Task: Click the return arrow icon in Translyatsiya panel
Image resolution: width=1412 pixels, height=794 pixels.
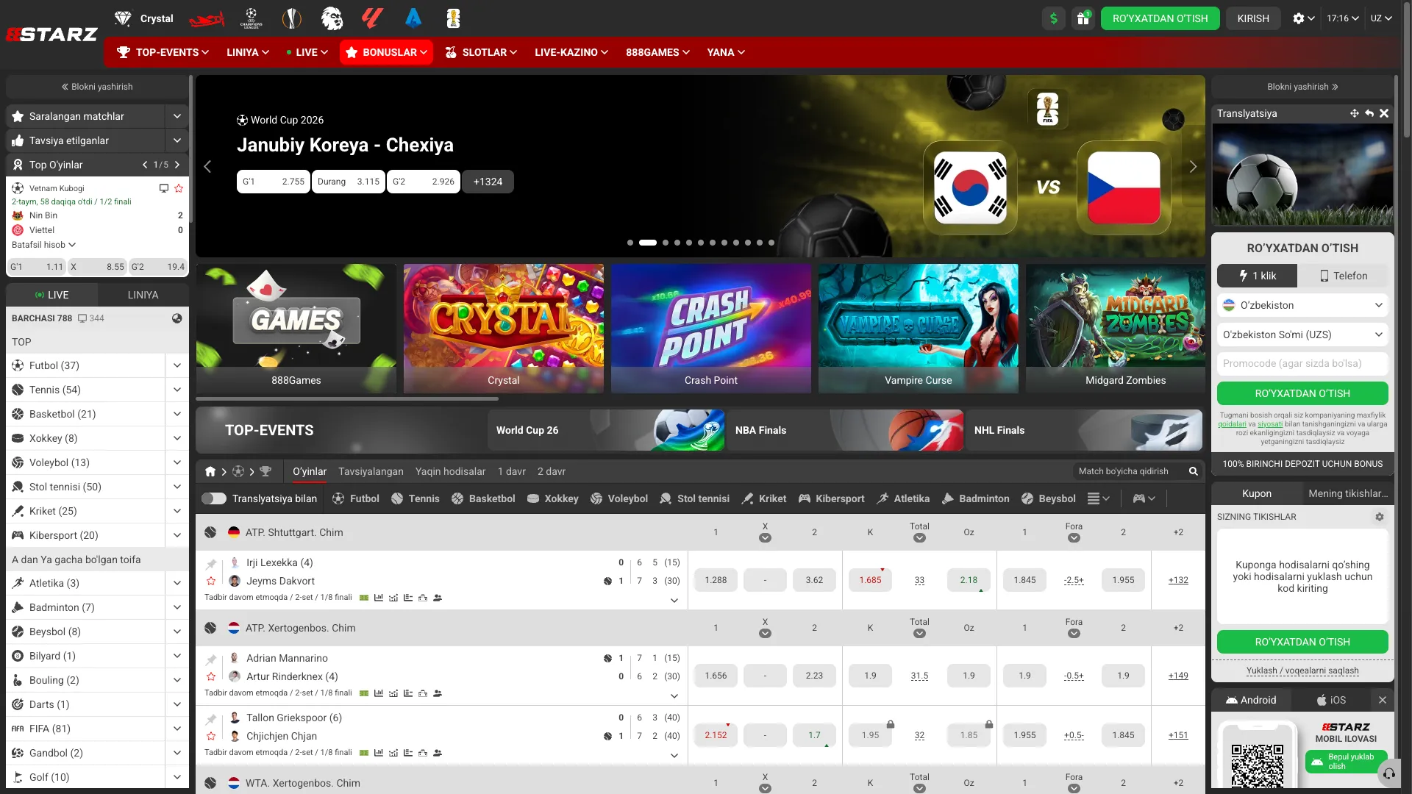Action: click(1369, 113)
